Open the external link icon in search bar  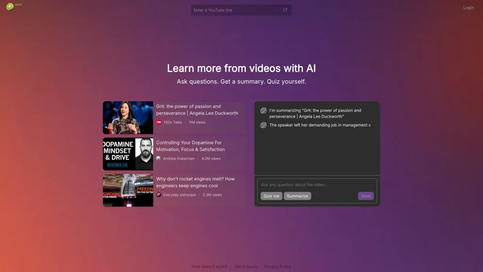coord(285,9)
